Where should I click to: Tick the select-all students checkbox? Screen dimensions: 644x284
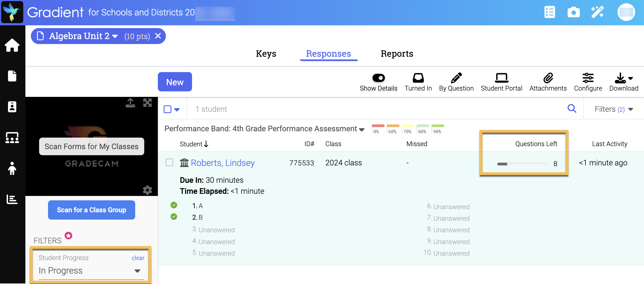167,109
